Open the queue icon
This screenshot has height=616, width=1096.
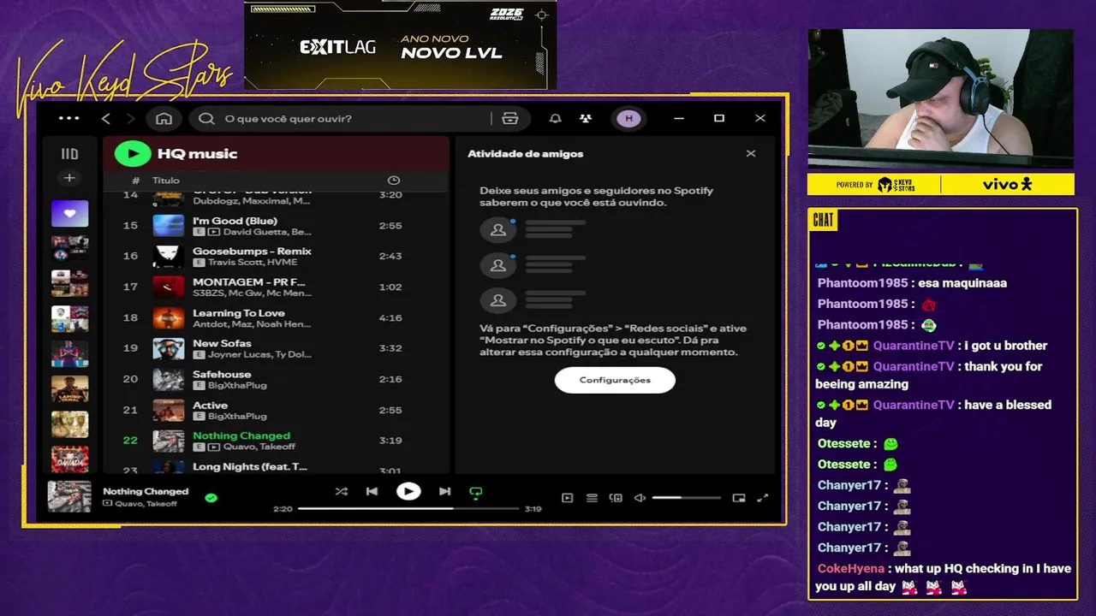(592, 498)
